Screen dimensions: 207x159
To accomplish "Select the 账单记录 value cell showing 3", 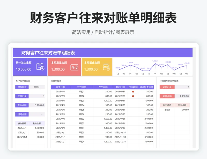I will [37, 96].
